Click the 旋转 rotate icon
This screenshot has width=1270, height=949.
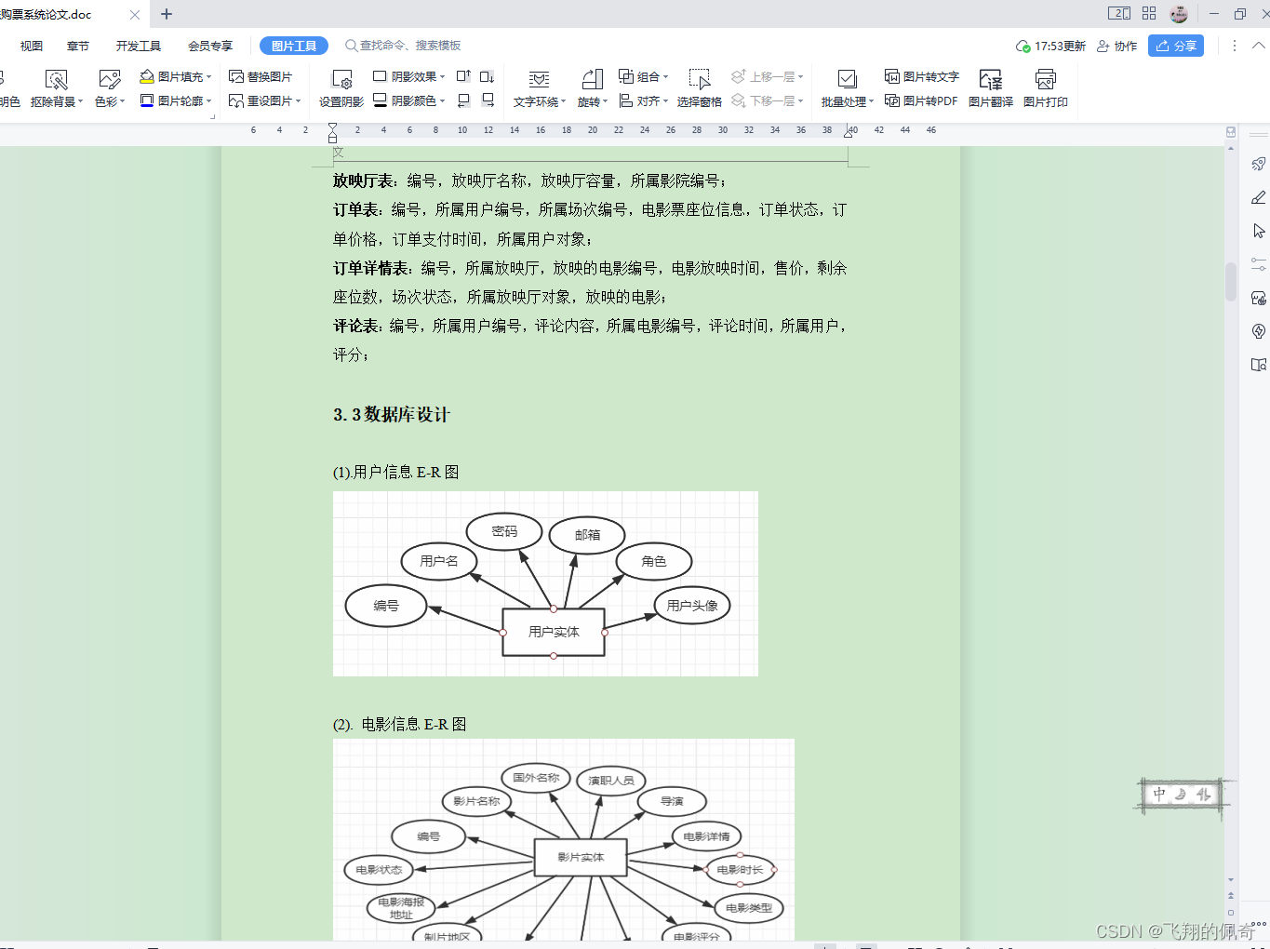pos(593,80)
